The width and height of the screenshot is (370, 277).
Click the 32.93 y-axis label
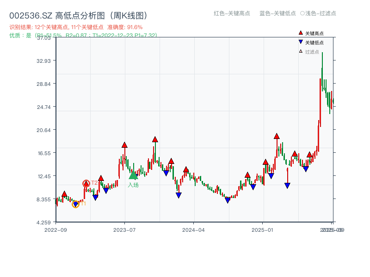[43, 61]
